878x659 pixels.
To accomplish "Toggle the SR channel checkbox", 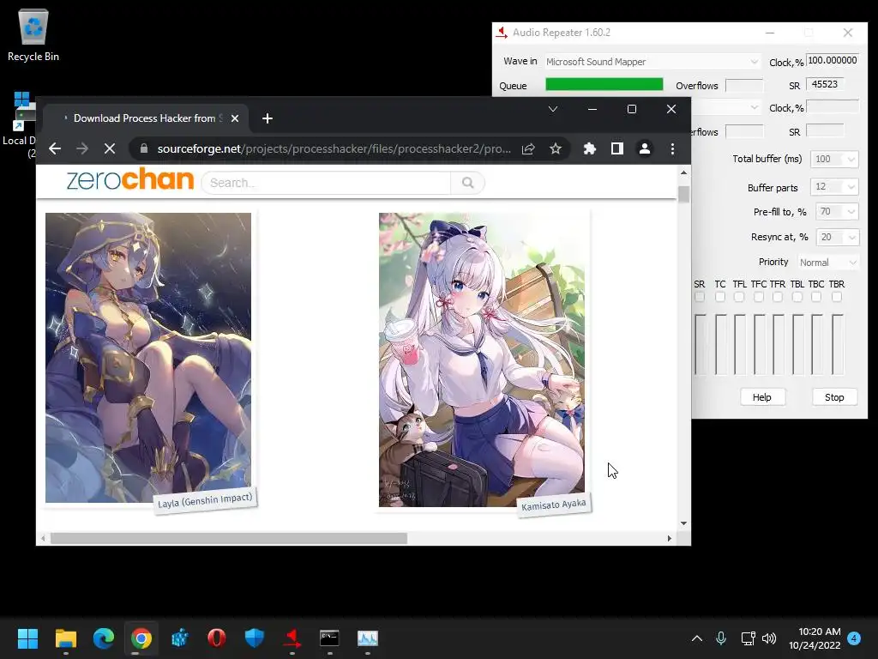I will point(700,297).
